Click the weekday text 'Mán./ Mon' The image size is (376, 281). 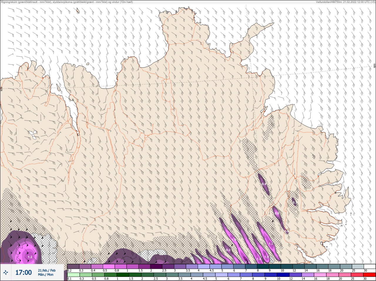(x=46, y=275)
